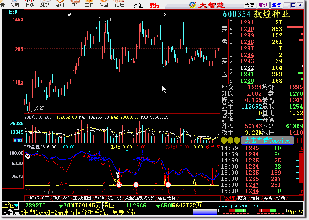Click the red-green market indicator bars

[x=252, y=212]
